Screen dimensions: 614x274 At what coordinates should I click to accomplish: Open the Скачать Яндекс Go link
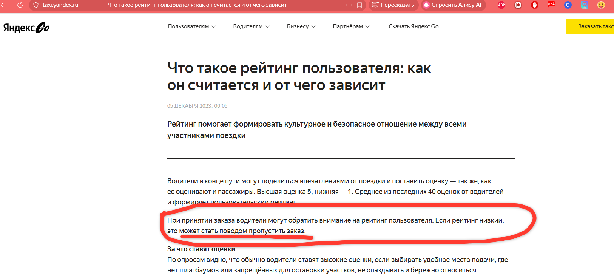click(413, 26)
